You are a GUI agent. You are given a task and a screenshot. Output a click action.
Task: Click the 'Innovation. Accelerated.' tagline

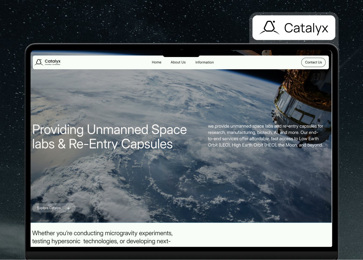tap(53, 65)
